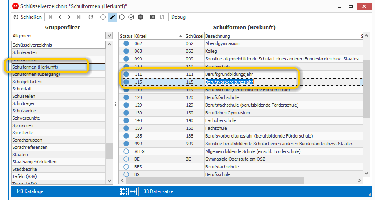
Task: Confirm changes with checkmark circle icon
Action: pyautogui.click(x=131, y=17)
